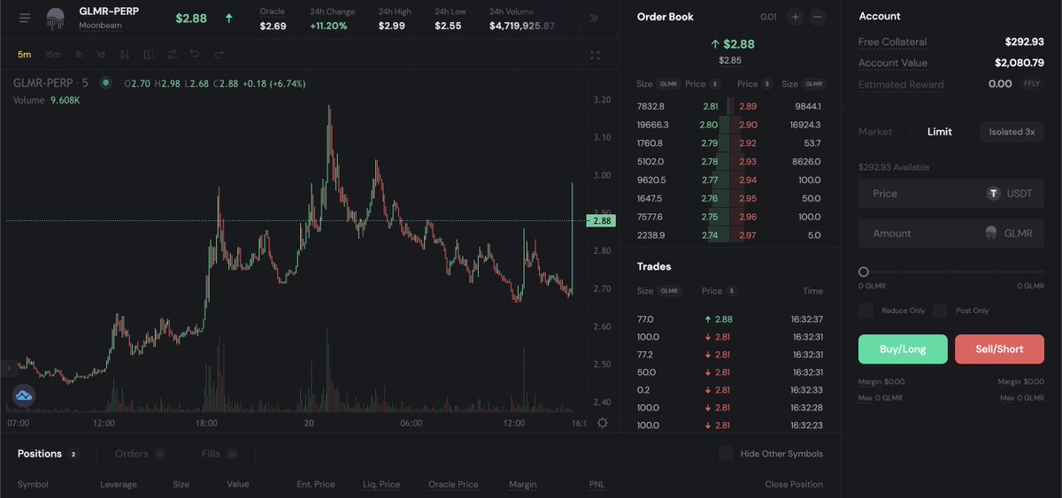Click into the Amount input field
The width and height of the screenshot is (1062, 498).
coord(951,234)
